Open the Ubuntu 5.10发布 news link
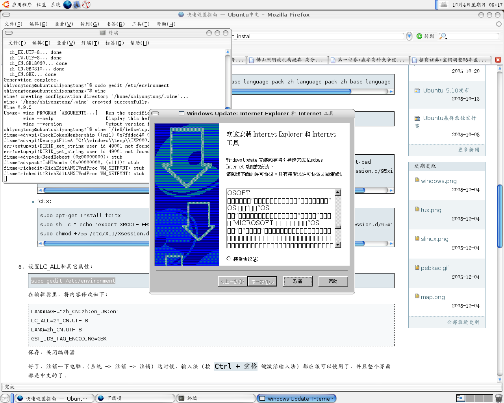This screenshot has width=504, height=403. (446, 91)
